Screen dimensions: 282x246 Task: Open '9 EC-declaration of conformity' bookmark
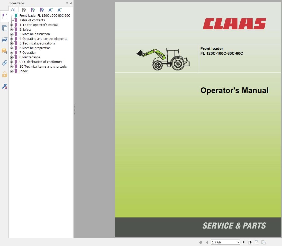pos(41,62)
